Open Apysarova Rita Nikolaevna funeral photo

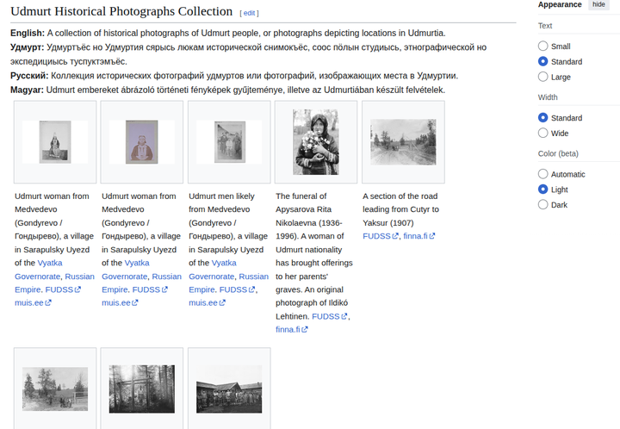(315, 142)
